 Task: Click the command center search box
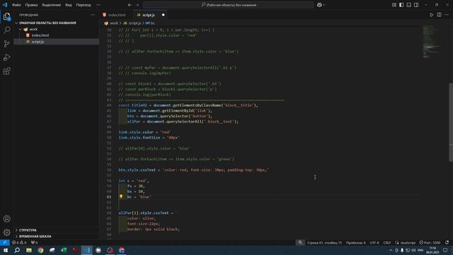[228, 5]
